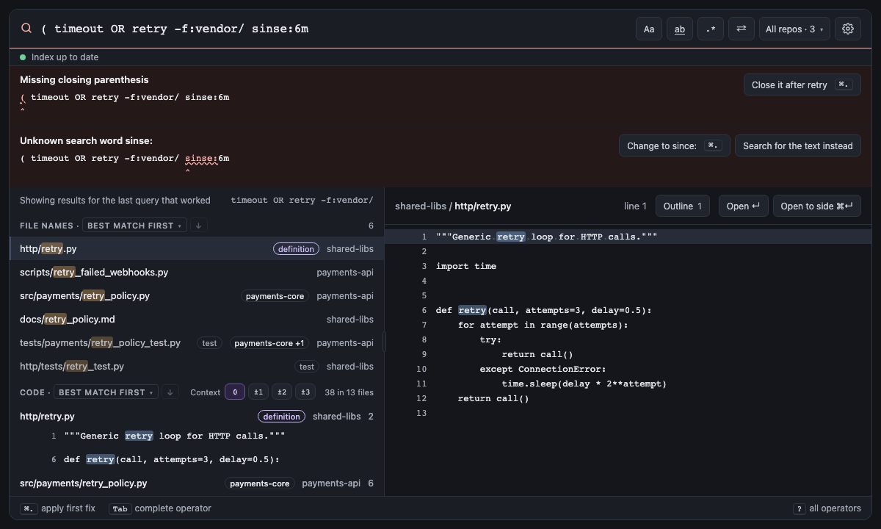This screenshot has width=881, height=529.
Task: Toggle Code section sort direction arrow
Action: click(x=170, y=392)
